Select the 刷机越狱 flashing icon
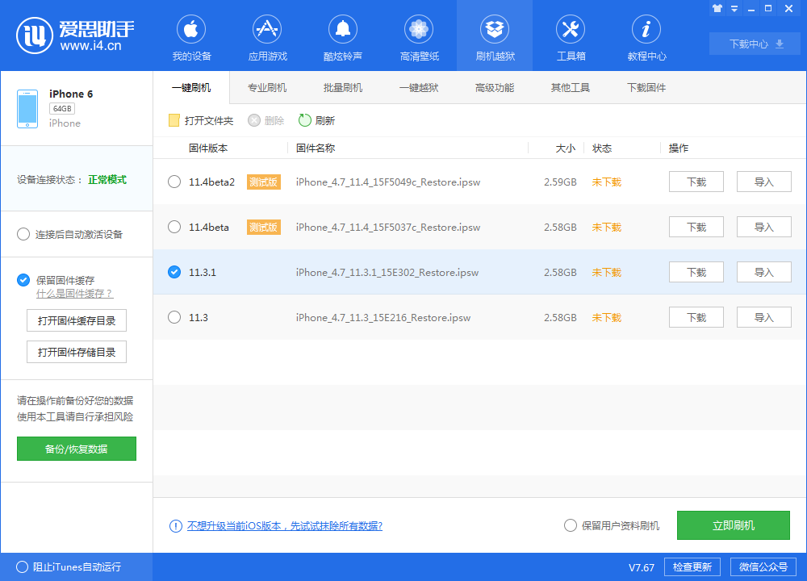 coord(494,36)
